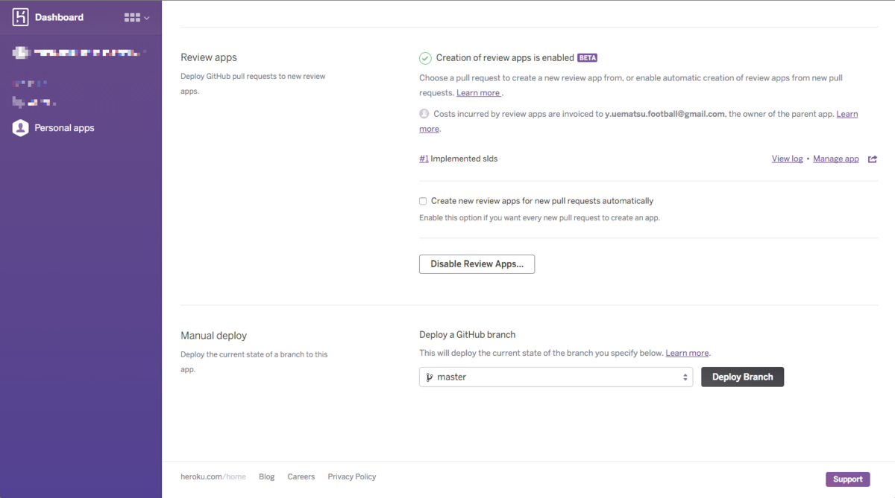Click the Manual deploy section heading
This screenshot has width=895, height=498.
point(213,336)
